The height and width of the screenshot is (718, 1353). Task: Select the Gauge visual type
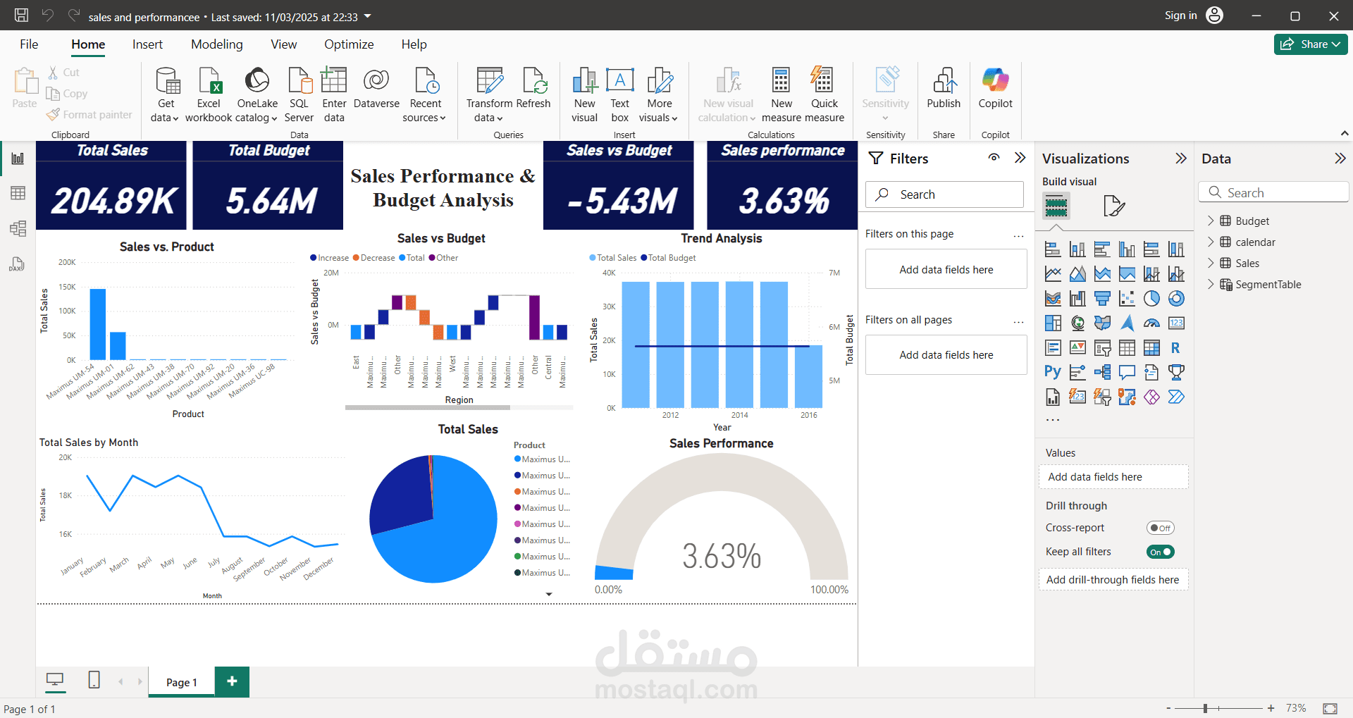[1151, 323]
